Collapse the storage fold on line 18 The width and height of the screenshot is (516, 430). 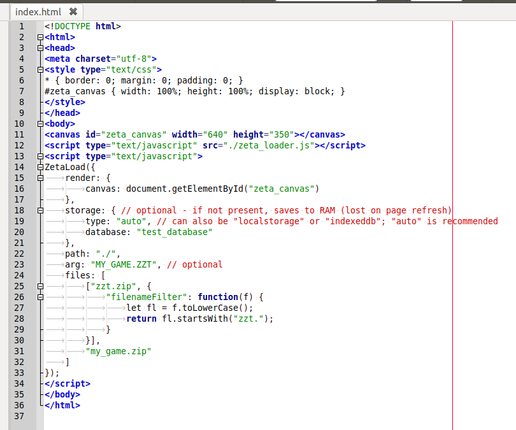pos(40,211)
